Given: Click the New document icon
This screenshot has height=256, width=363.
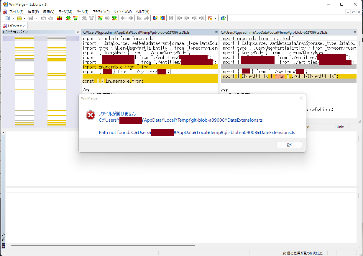Looking at the screenshot, I should pos(8,18).
